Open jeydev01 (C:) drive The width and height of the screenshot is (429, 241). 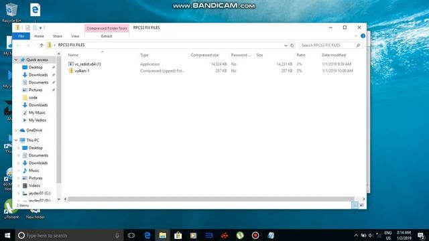pyautogui.click(x=40, y=193)
